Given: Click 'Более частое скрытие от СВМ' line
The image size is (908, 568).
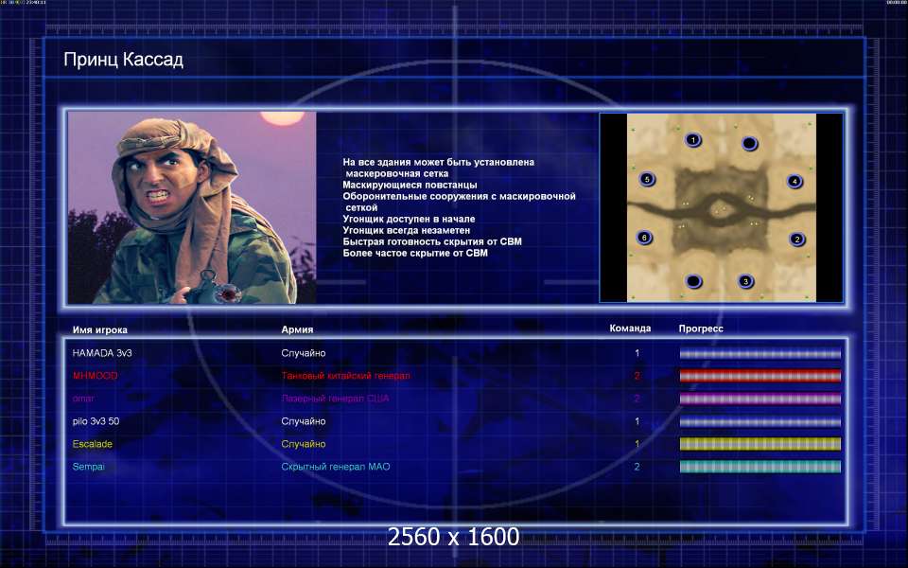Looking at the screenshot, I should (415, 253).
